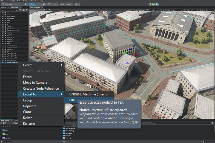The image size is (215, 143).
Task: Choose FBX from the Export to submenu
Action: coord(72,100)
